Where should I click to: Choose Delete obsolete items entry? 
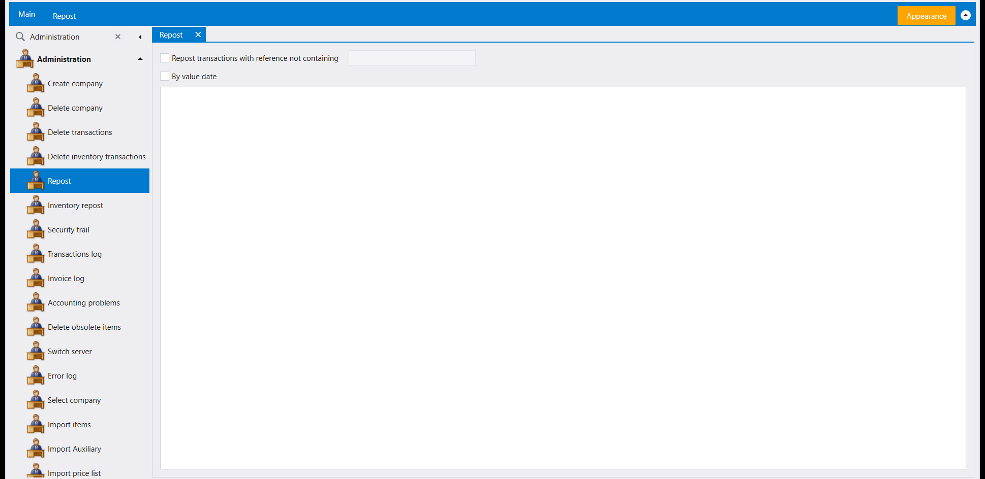(80, 327)
